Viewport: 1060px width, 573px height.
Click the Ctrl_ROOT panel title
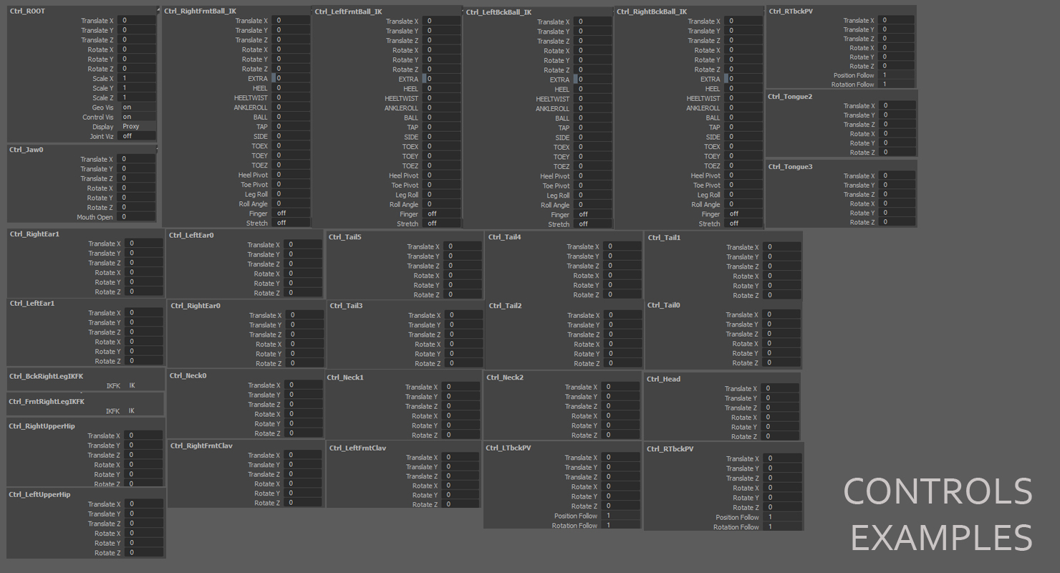[x=27, y=11]
